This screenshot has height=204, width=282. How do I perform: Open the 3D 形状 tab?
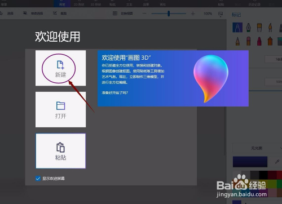[96, 3]
